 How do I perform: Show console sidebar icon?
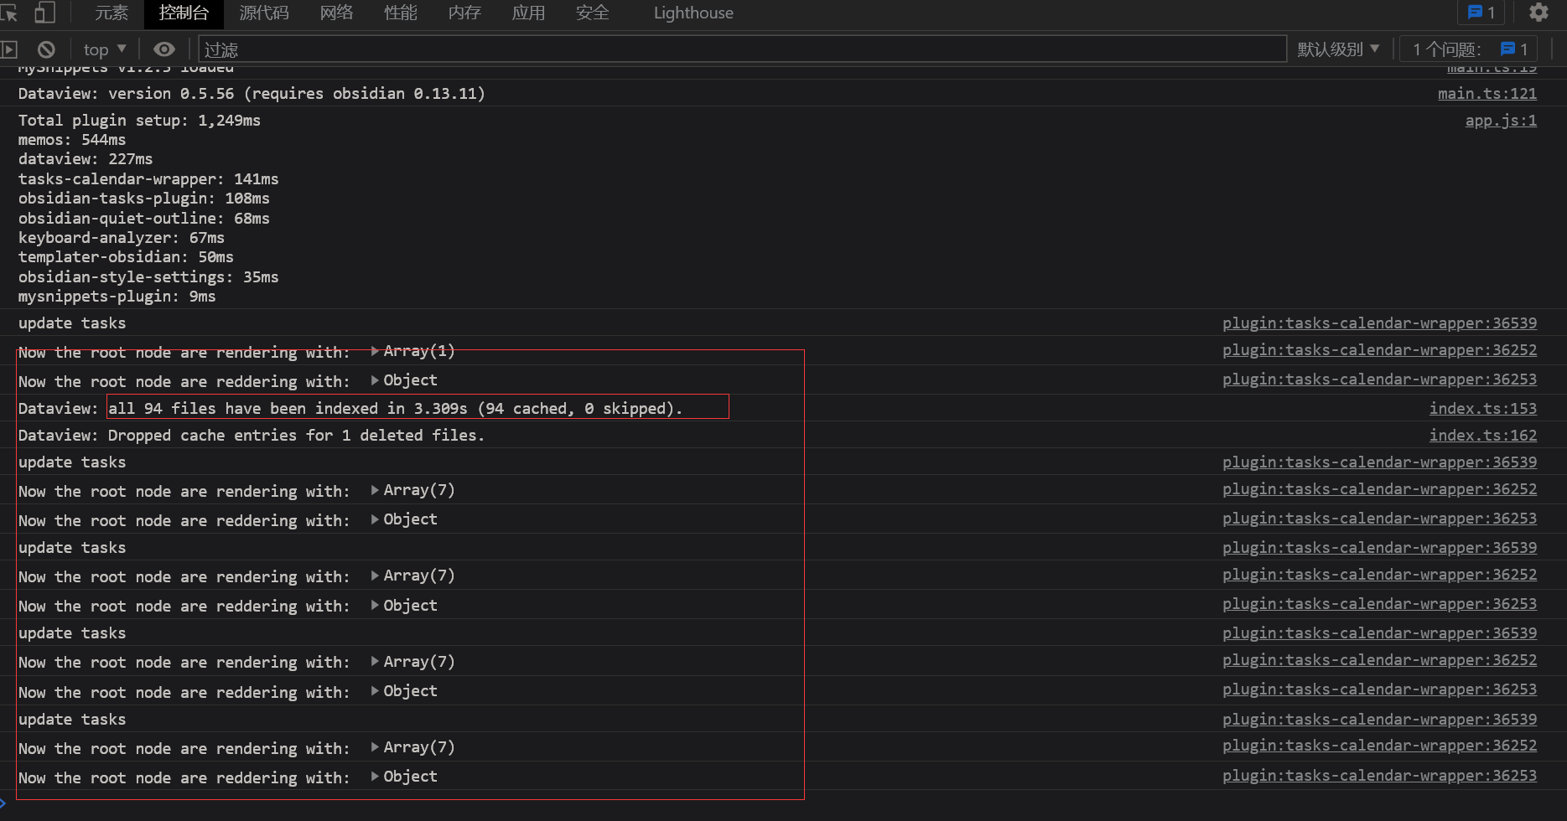point(9,49)
